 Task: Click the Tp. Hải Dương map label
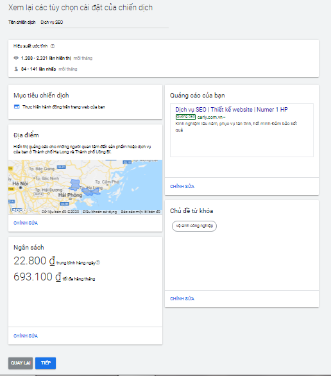click(48, 190)
